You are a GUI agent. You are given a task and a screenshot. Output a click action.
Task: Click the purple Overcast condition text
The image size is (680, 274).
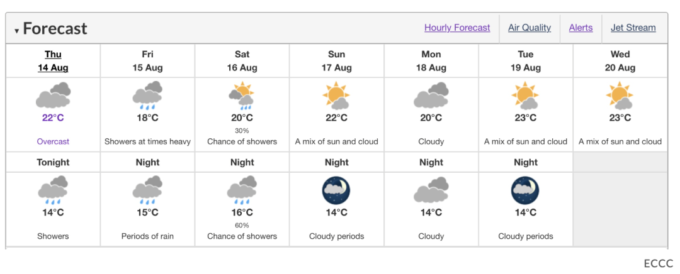tap(53, 141)
